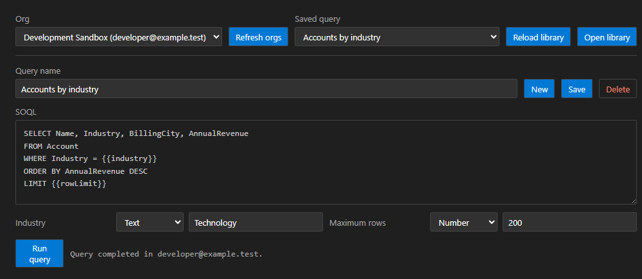This screenshot has height=279, width=642.
Task: Click the 'Industry' parameter label
Action: click(x=30, y=223)
